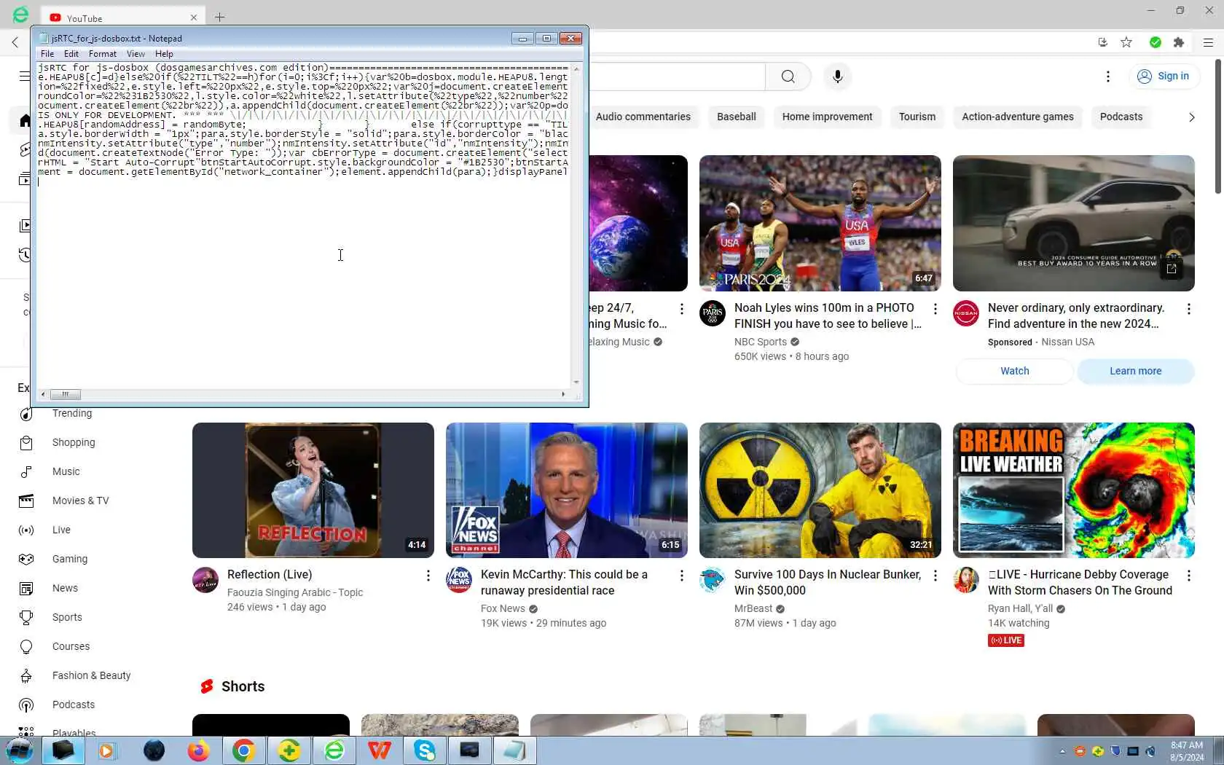Image resolution: width=1224 pixels, height=765 pixels.
Task: Go to Courses in YouTube sidebar
Action: 71,646
